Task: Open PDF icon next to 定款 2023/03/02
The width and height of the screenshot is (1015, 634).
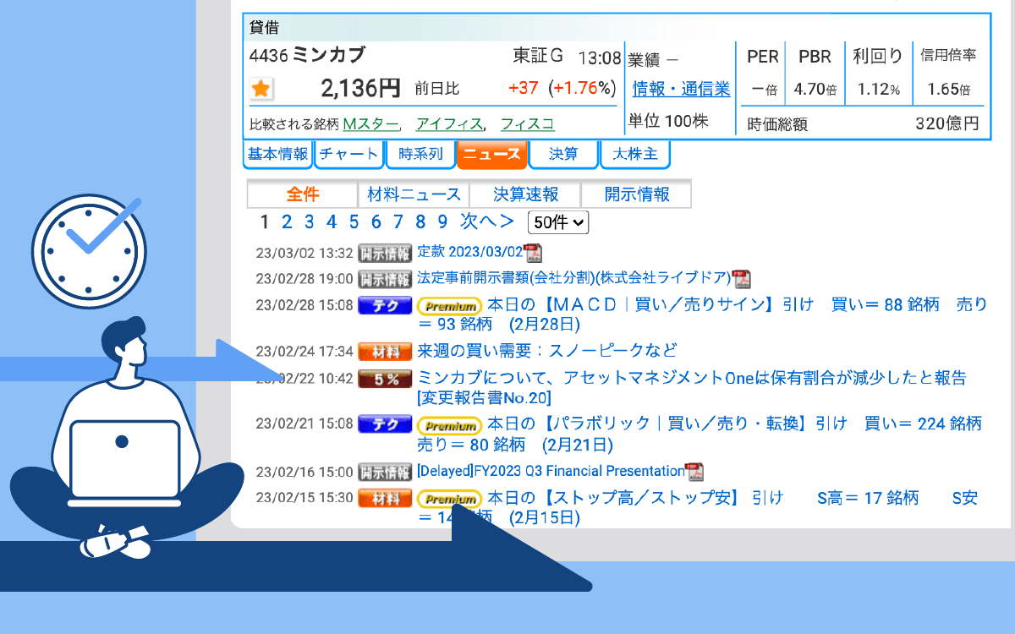Action: [532, 253]
